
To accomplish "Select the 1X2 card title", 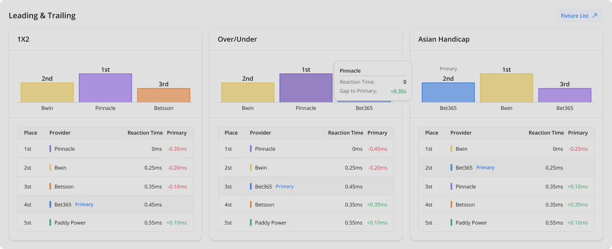I will (23, 39).
